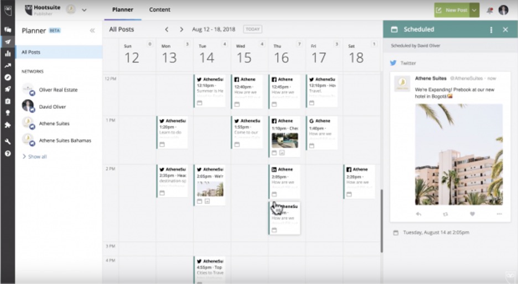Click the Twitter bird icon in Scheduled panel
518x284 pixels.
pos(393,63)
